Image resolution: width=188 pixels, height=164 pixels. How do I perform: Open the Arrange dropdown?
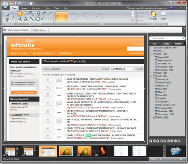(153, 17)
